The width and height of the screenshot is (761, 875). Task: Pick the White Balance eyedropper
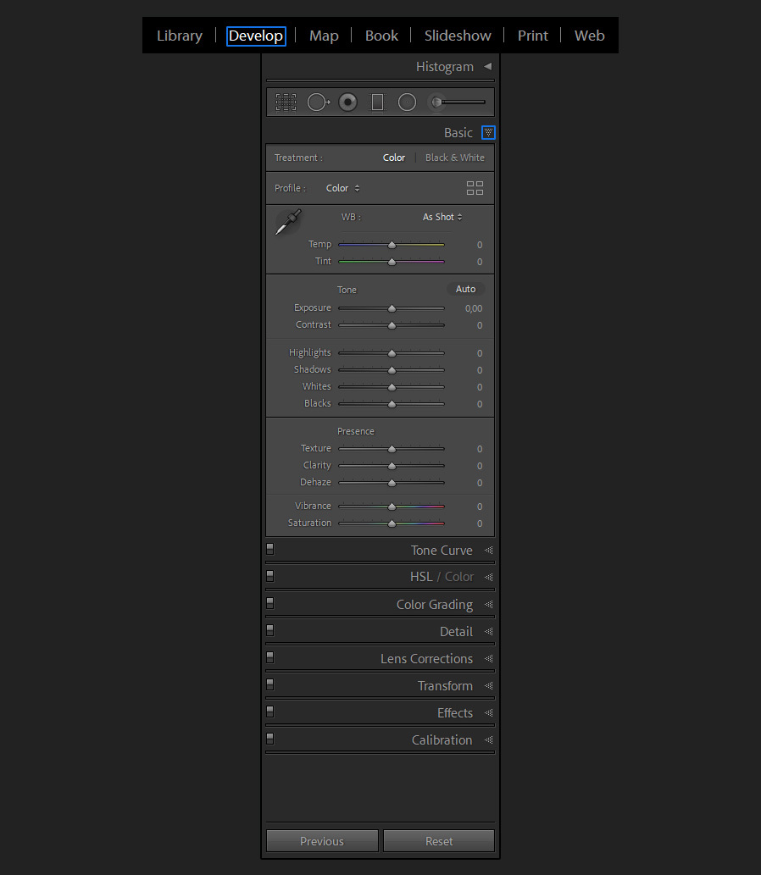point(288,222)
